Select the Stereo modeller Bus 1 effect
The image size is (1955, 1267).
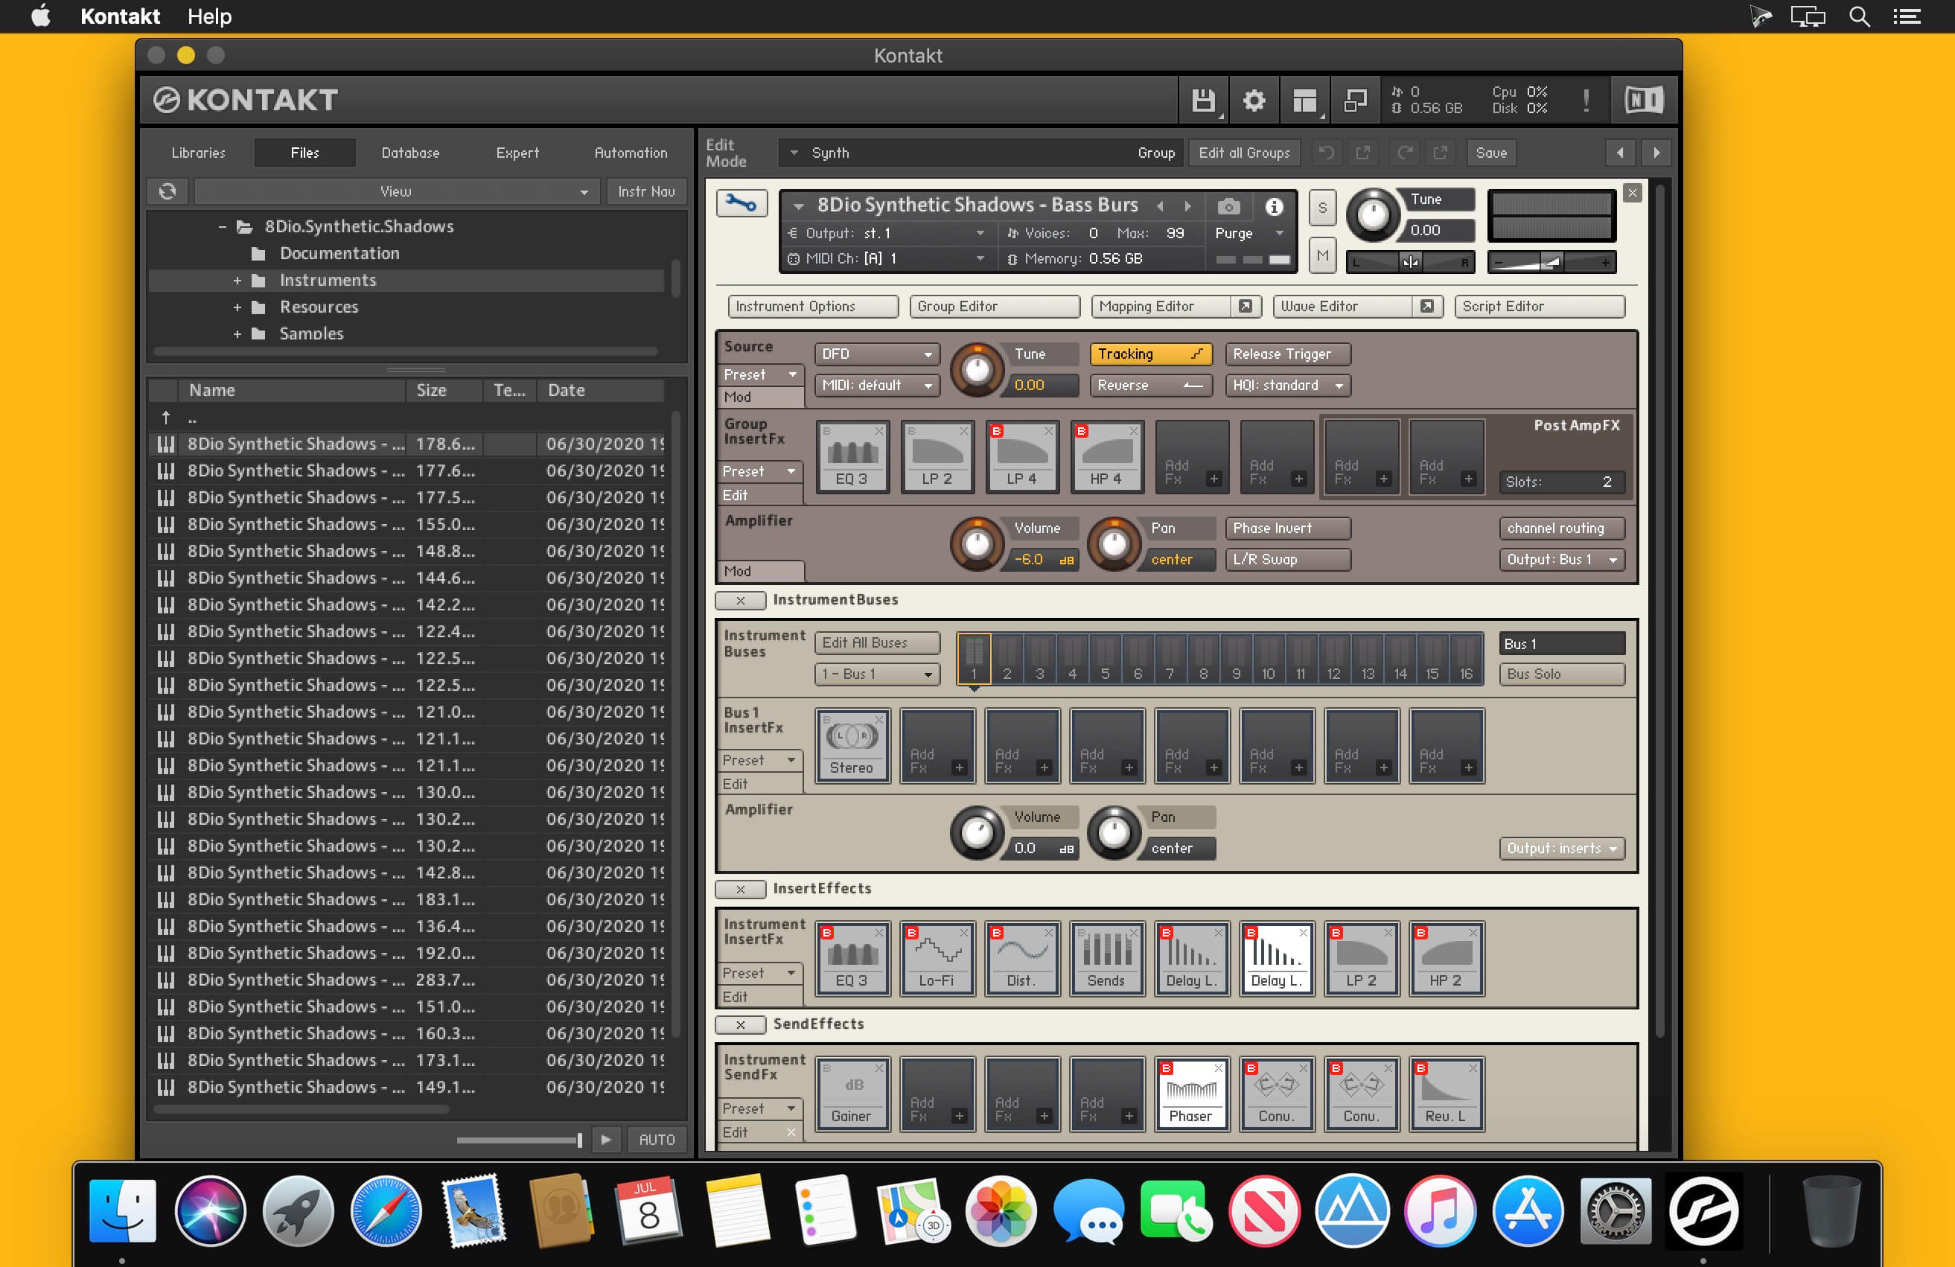pos(852,746)
